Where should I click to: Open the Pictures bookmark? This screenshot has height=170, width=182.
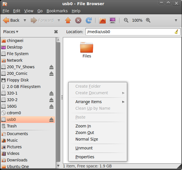coord(28,147)
